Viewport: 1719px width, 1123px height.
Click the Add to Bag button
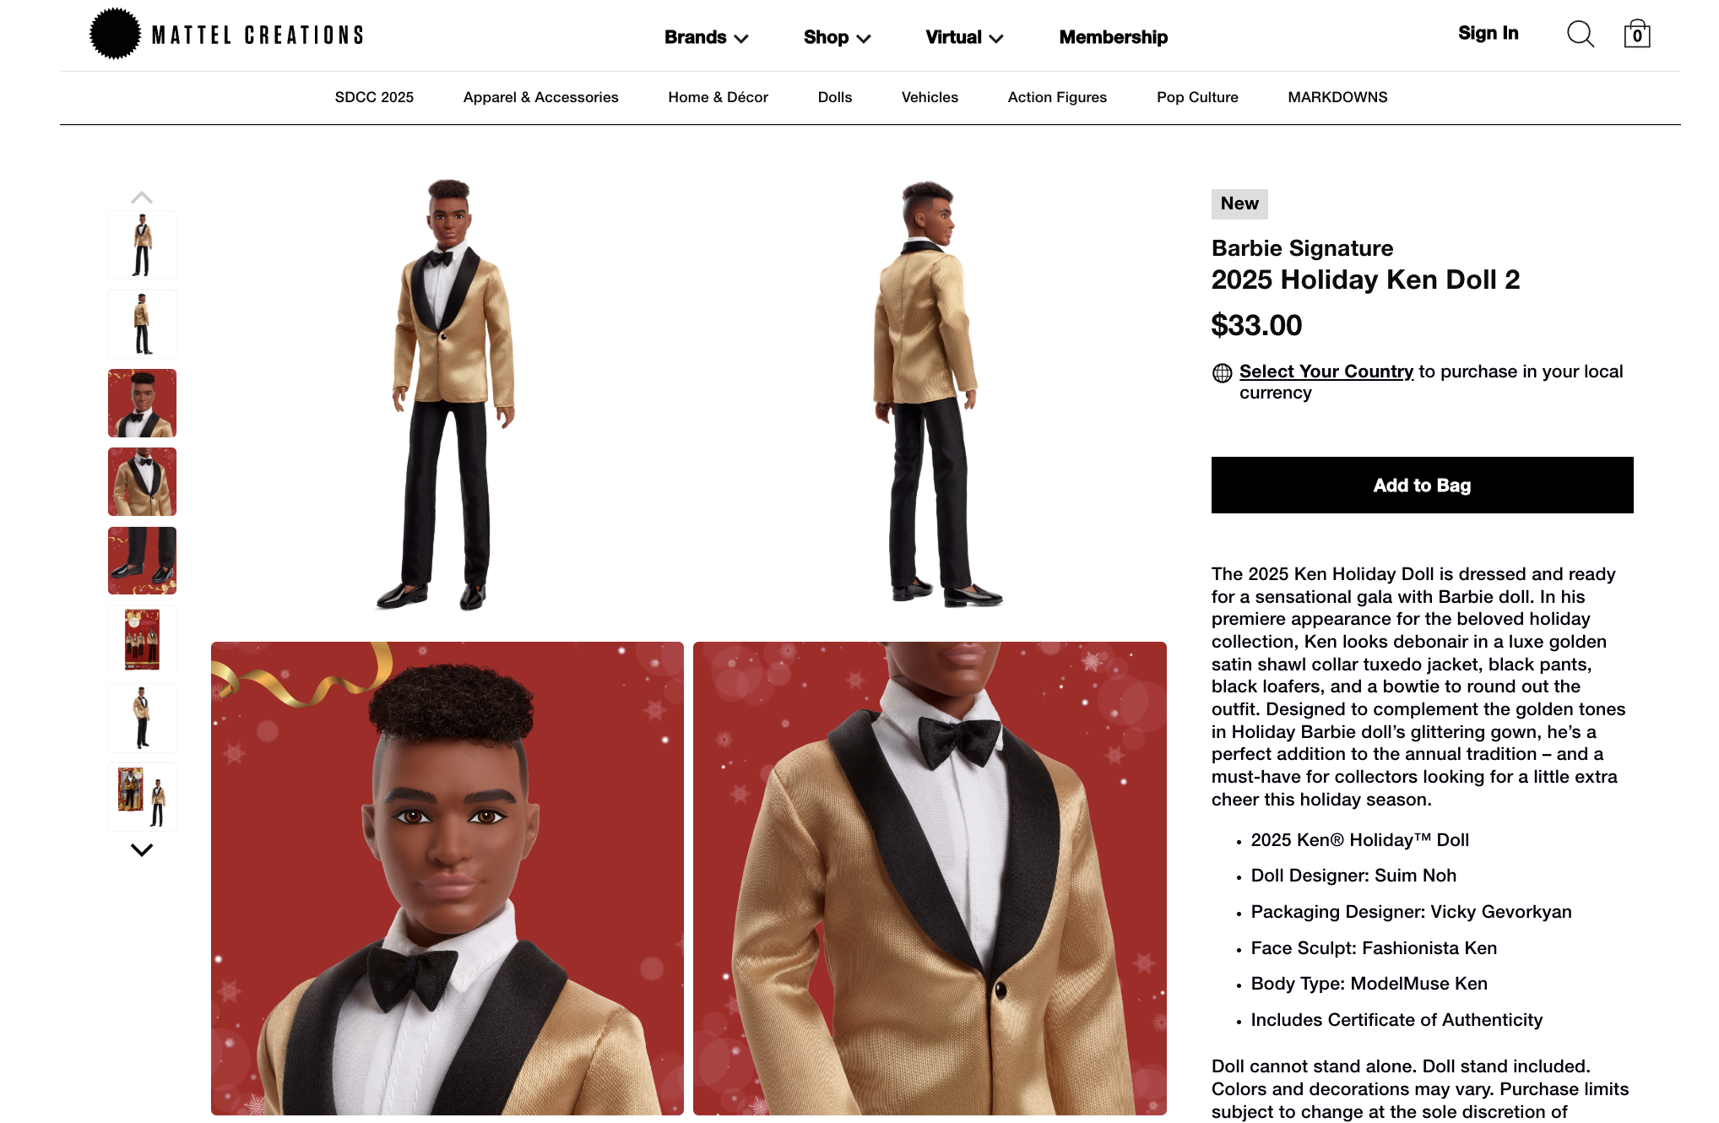(x=1422, y=485)
